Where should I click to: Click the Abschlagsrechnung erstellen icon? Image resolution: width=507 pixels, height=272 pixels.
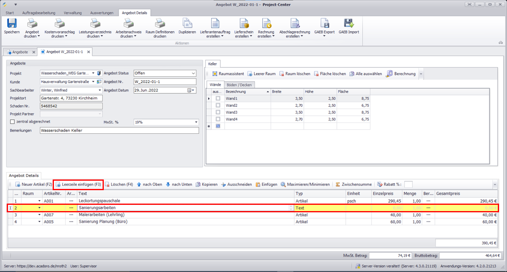[295, 23]
